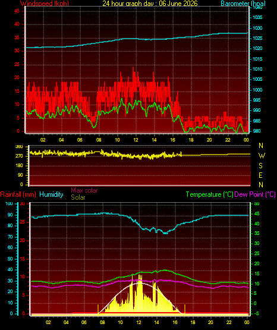277x330 pixels.
Task: Select 100 on the cyan humidity axis
Action: pyautogui.click(x=9, y=204)
